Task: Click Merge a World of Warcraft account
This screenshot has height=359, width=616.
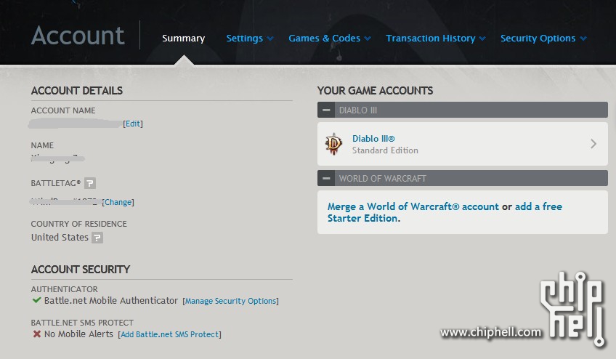Action: (x=413, y=206)
